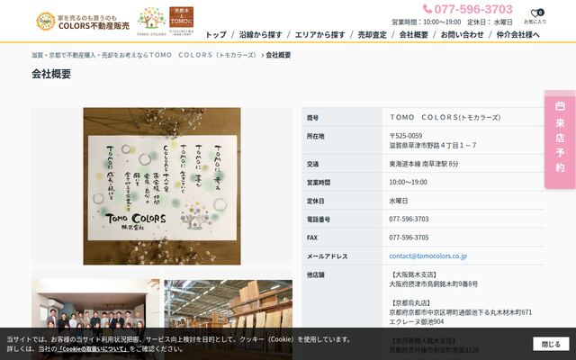Screen dimensions: 576x360
Task: Select the postal code 〒525-0059
Action: (406, 136)
